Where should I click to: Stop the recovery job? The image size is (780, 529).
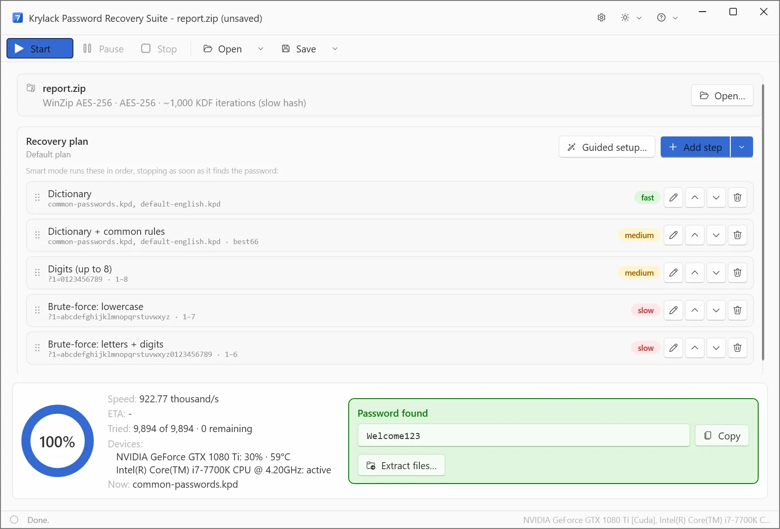tap(159, 49)
